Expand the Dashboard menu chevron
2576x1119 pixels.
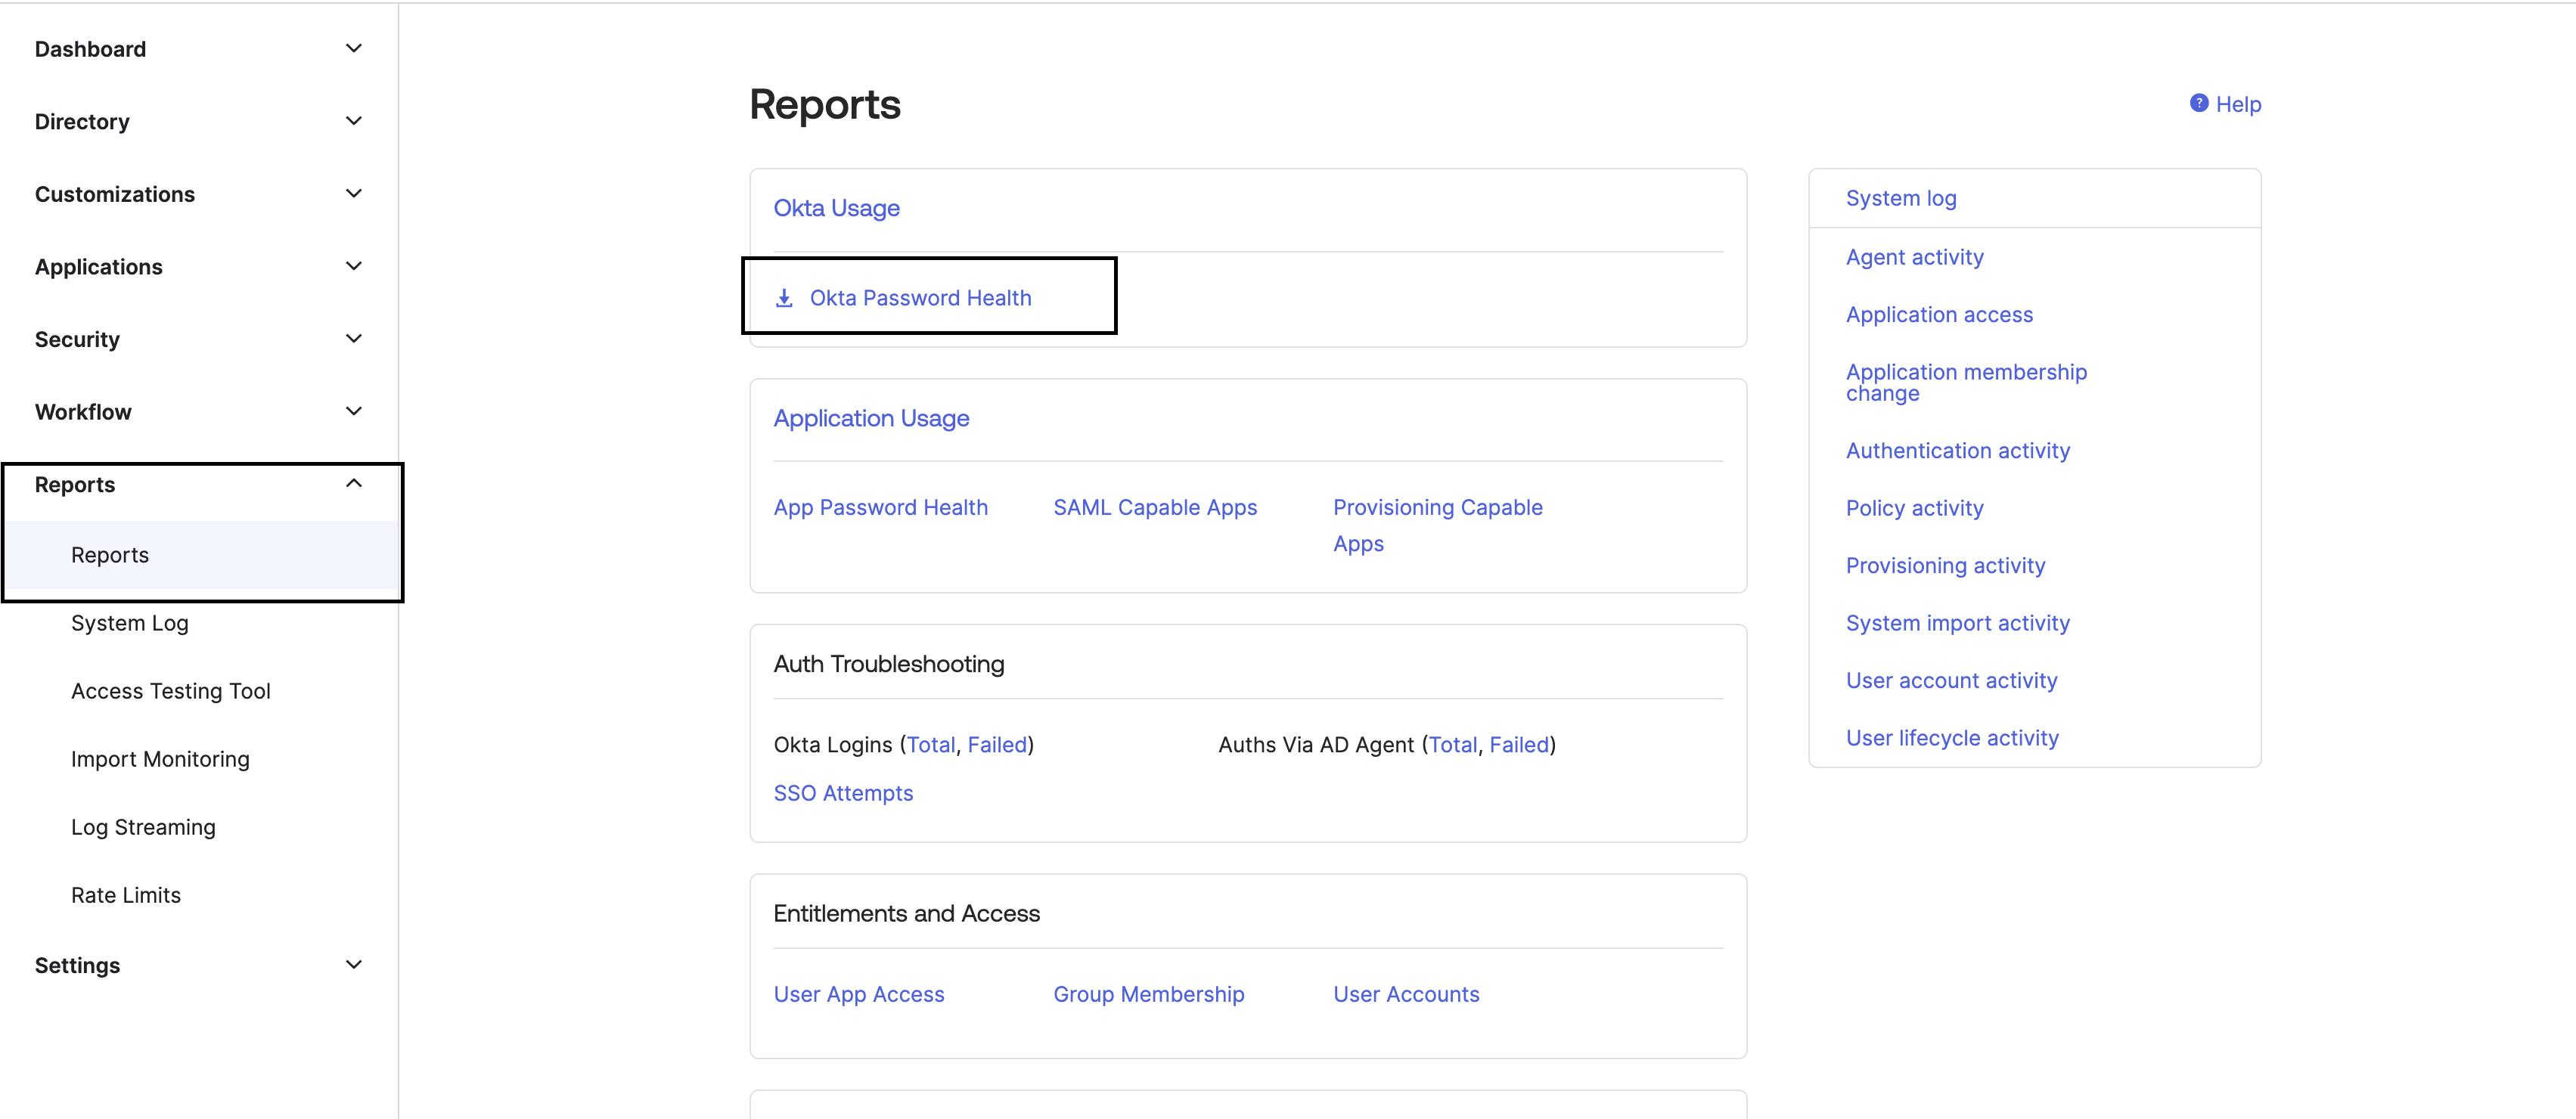pos(353,48)
